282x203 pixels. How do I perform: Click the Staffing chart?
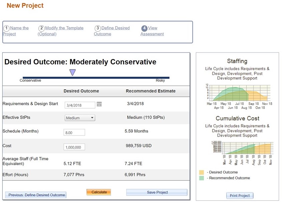click(x=238, y=96)
